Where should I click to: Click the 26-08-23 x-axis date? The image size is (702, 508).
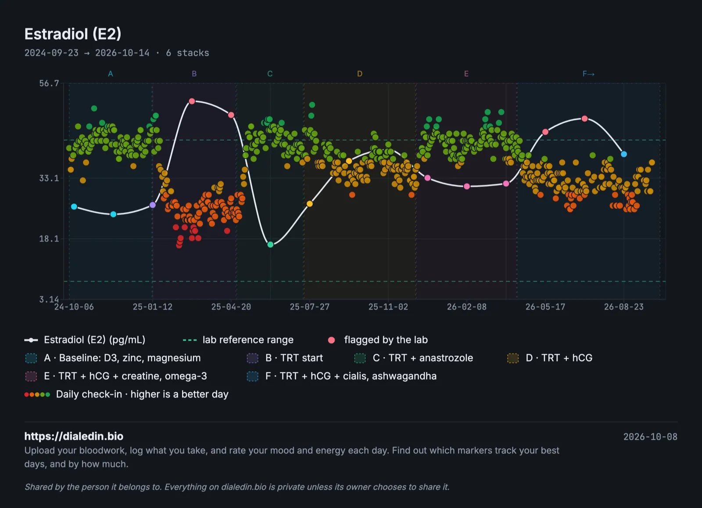coord(624,307)
